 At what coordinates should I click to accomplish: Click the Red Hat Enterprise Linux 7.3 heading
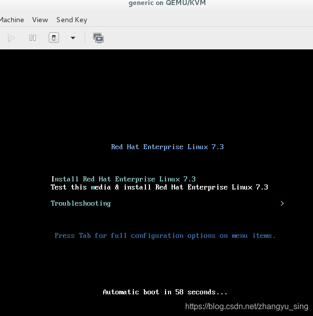tap(167, 147)
